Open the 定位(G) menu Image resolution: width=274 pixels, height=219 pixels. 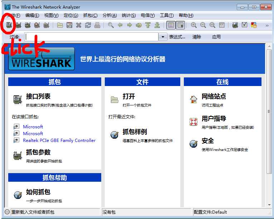[x=71, y=15]
